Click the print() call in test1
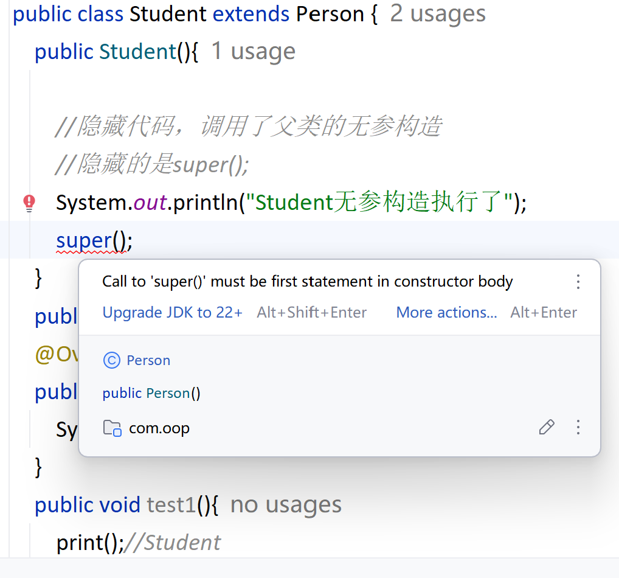619x578 pixels. (x=90, y=543)
